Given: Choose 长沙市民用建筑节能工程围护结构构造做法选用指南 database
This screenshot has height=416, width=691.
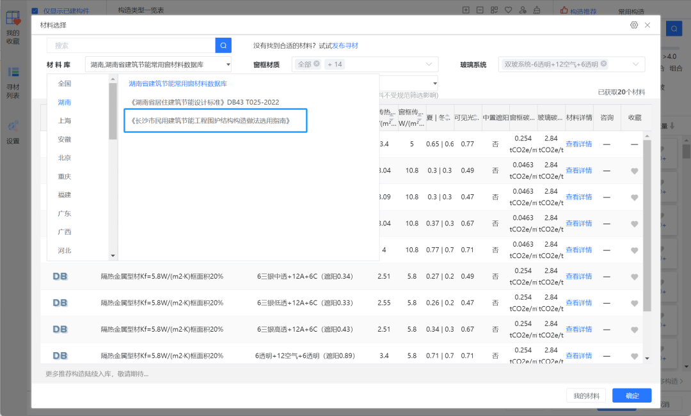Looking at the screenshot, I should pos(210,121).
